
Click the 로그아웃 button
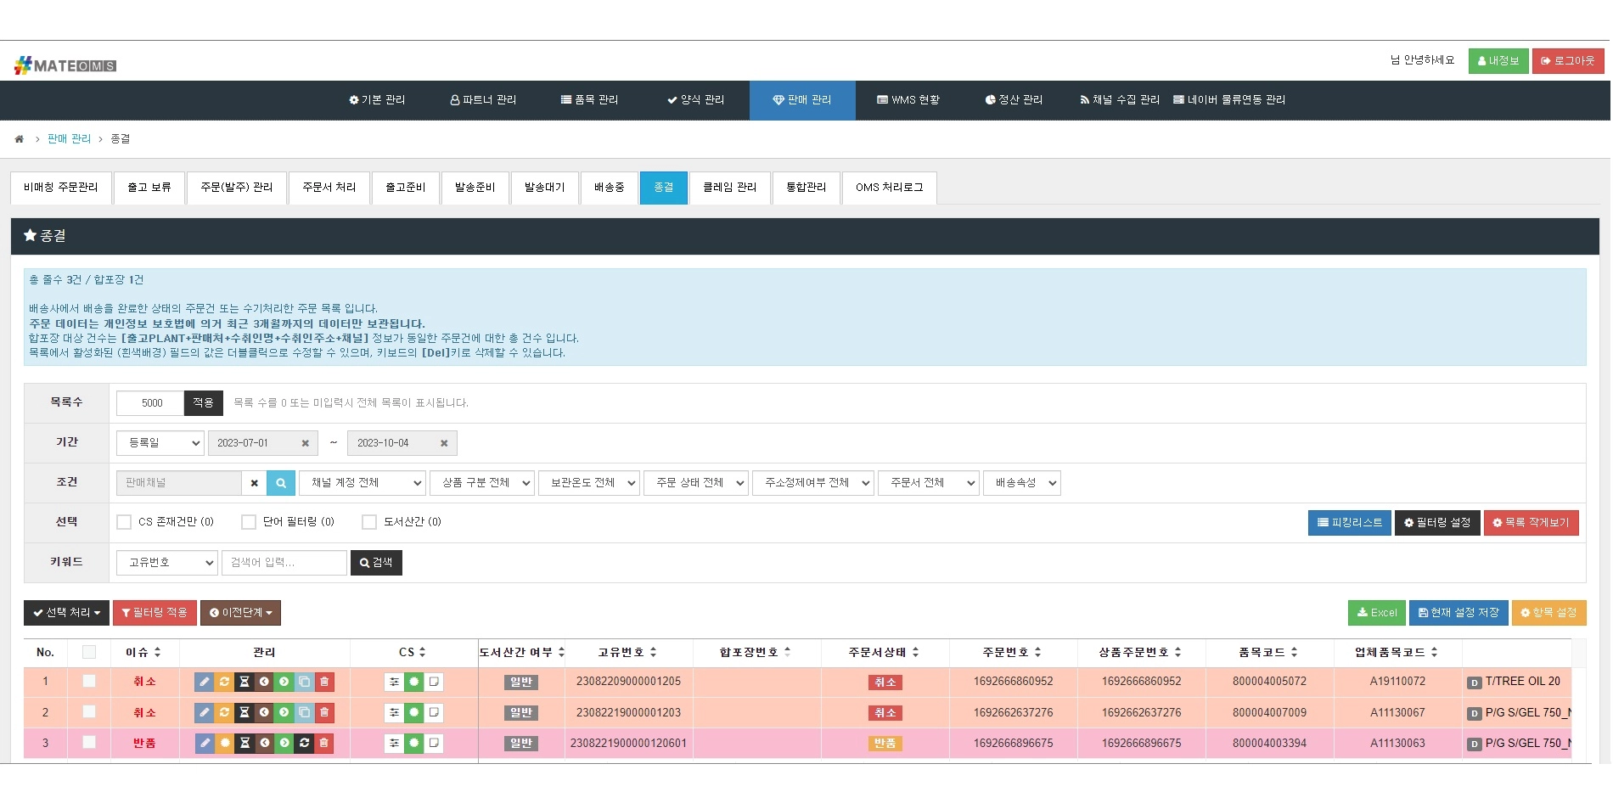coord(1568,61)
